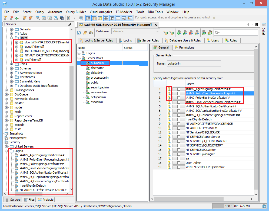Click the reconnect plug icon in Security Manager

point(85,32)
